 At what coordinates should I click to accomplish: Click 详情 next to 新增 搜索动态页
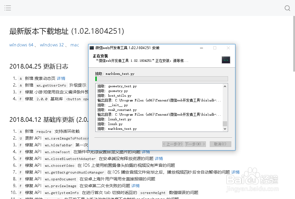pyautogui.click(x=61, y=78)
